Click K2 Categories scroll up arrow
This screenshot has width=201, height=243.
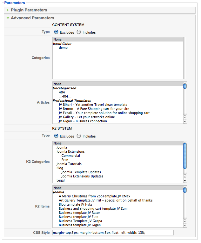pos(185,177)
